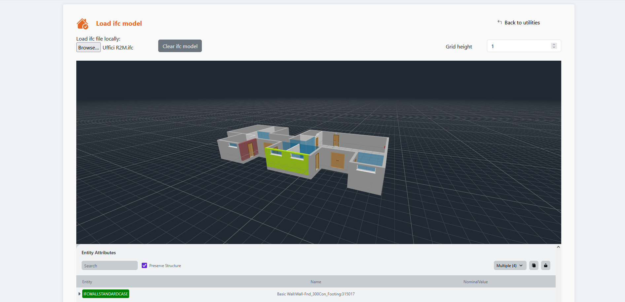This screenshot has width=625, height=302.
Task: Collapse the Entity Attributes panel with the chevron
Action: pyautogui.click(x=558, y=247)
